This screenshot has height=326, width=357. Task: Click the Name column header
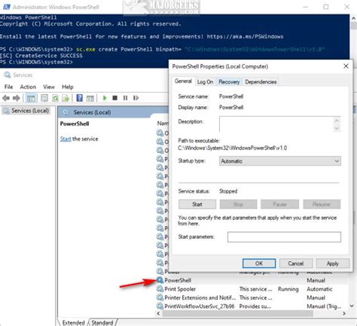click(x=163, y=123)
